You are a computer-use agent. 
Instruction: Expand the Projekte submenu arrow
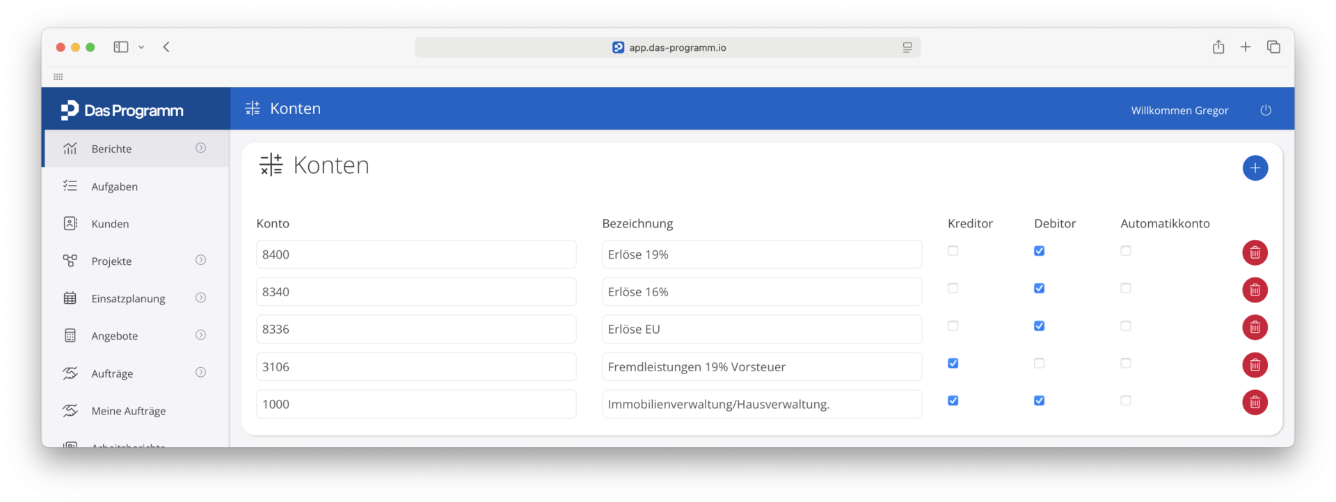click(x=200, y=260)
